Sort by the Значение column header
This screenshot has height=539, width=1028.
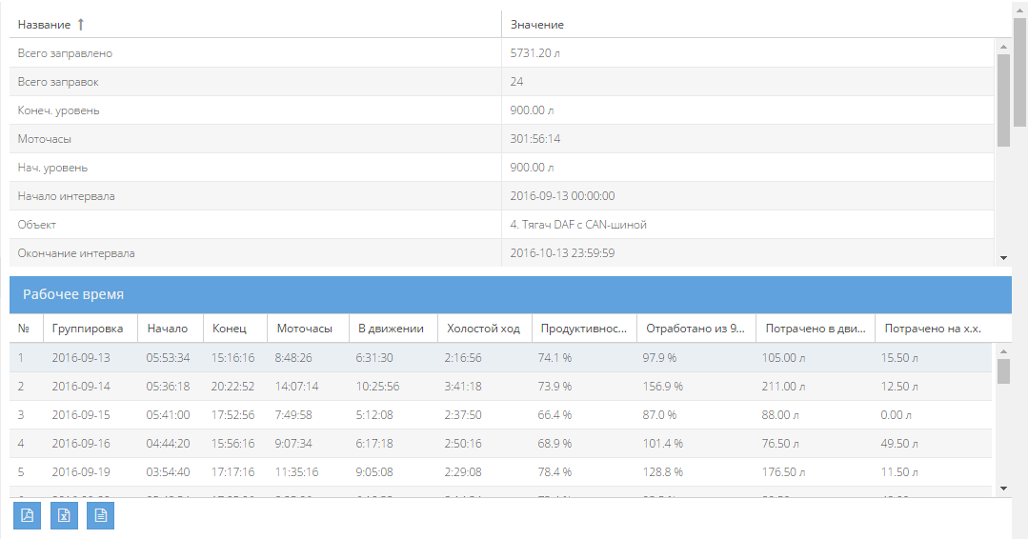537,25
